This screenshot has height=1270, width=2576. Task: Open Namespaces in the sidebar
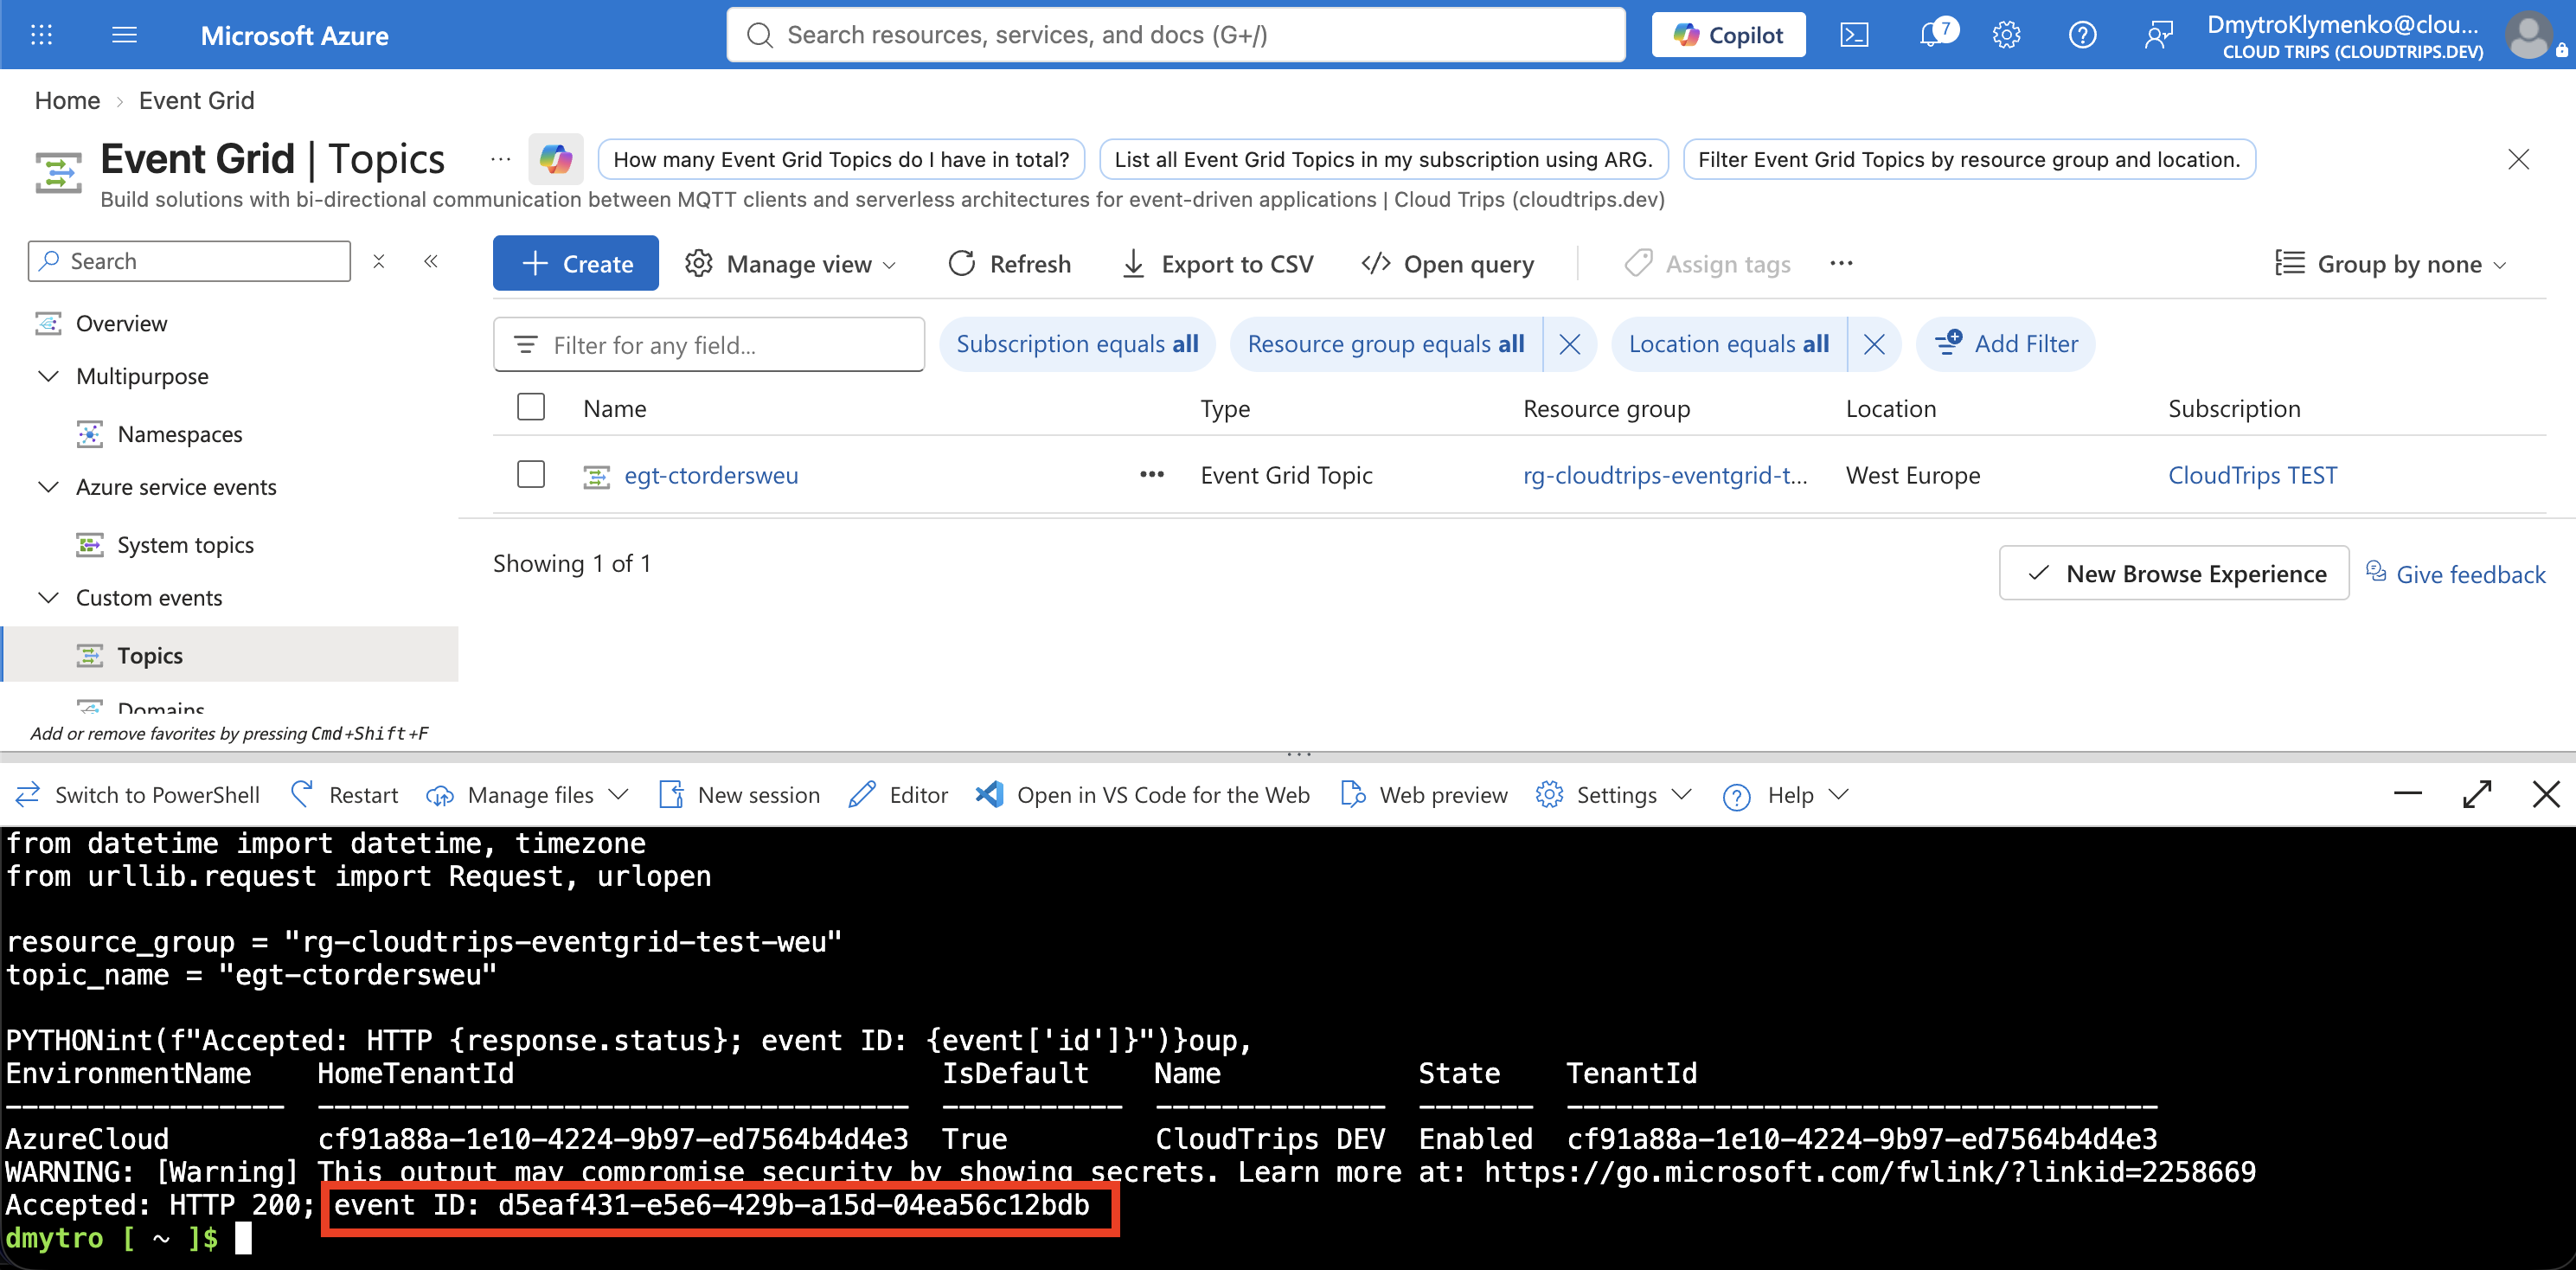point(180,434)
